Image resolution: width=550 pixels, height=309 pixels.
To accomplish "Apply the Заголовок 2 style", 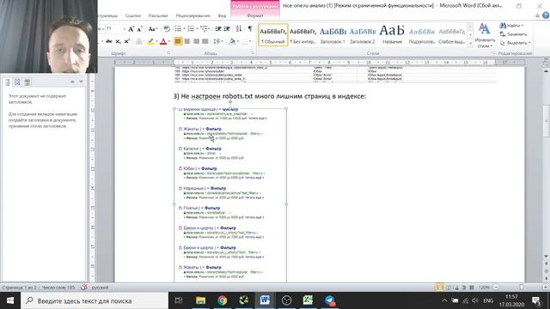I will click(363, 34).
